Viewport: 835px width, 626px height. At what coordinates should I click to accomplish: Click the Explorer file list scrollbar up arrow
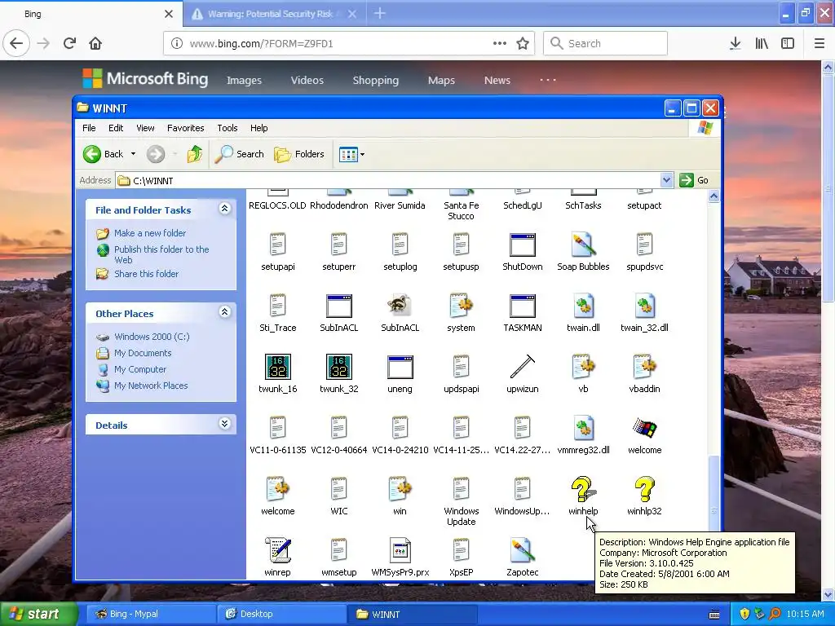coord(714,196)
